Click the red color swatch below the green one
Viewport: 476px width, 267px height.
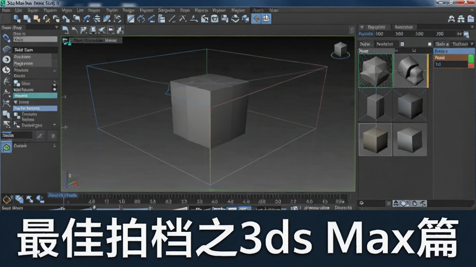(x=471, y=65)
